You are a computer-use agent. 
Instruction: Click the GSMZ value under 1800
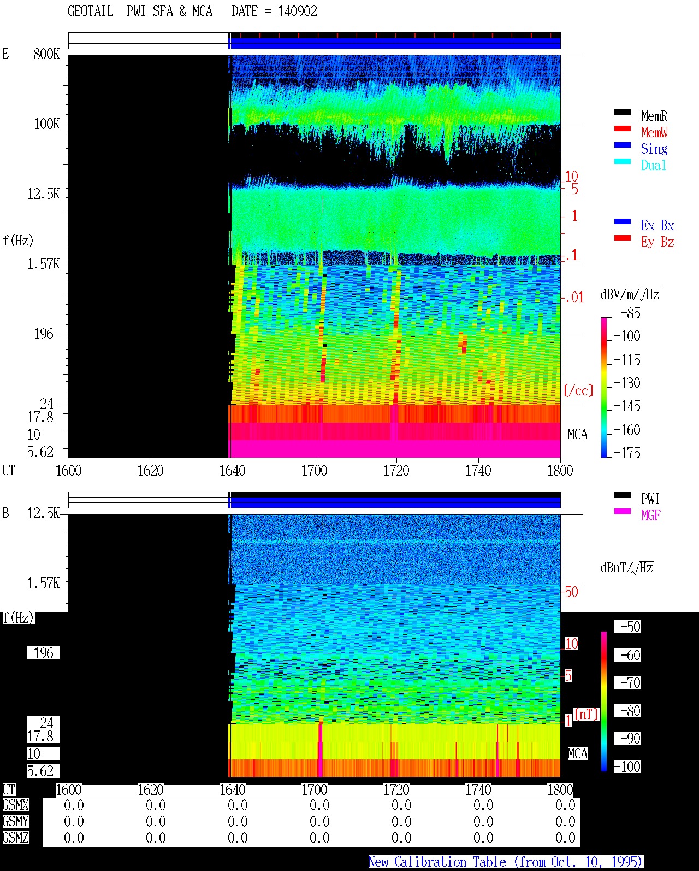(x=565, y=838)
